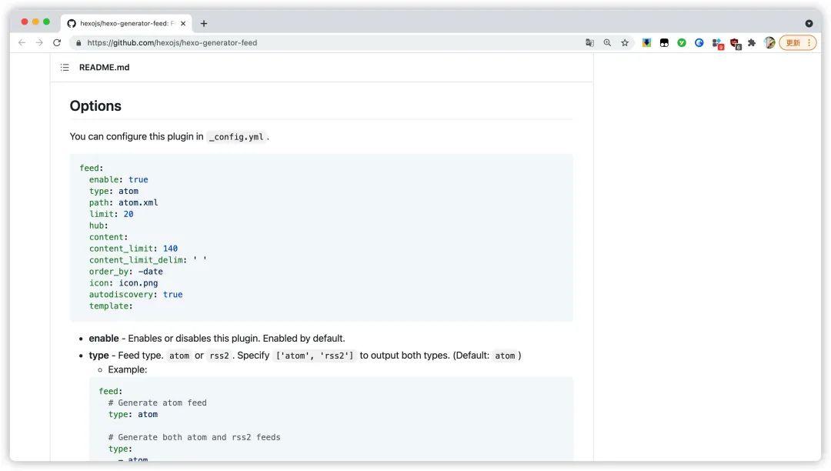The height and width of the screenshot is (471, 831).
Task: Select the hexojs/hexo-generator-feed tab
Action: click(x=123, y=23)
